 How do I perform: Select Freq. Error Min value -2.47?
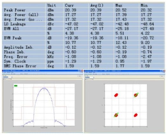[x=146, y=57]
